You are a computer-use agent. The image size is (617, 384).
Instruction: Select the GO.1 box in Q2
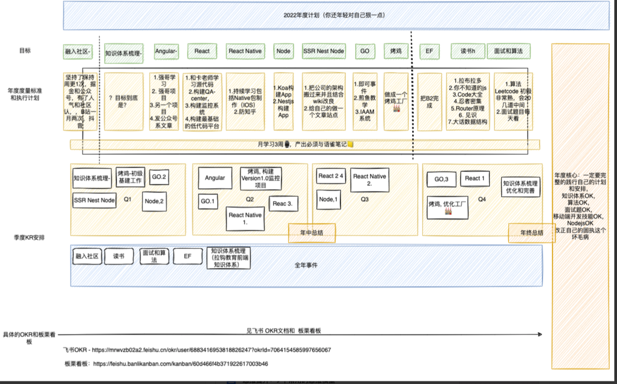(207, 201)
